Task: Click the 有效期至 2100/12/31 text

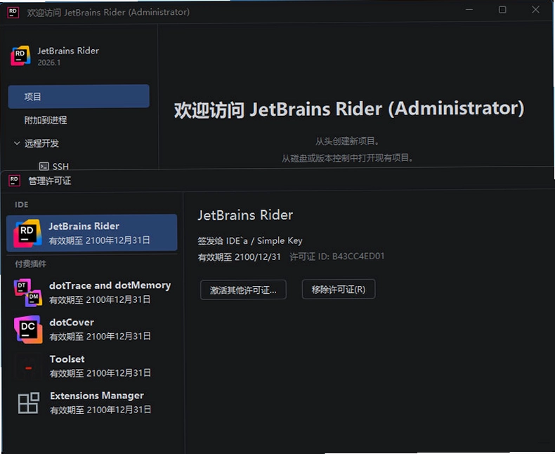Action: coord(240,257)
